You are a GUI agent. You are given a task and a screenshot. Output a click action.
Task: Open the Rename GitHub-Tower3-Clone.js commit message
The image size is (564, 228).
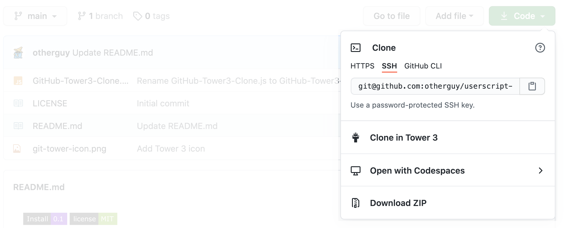point(238,81)
